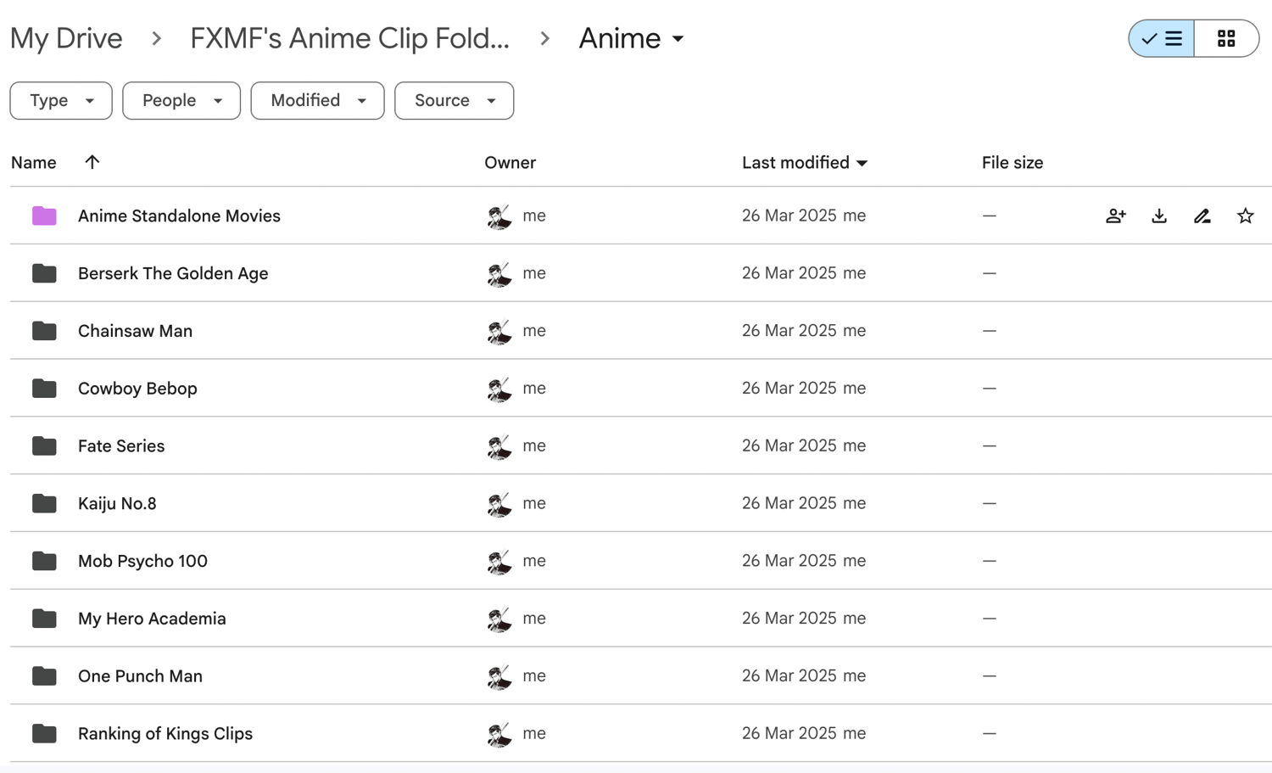1272x773 pixels.
Task: Click the share icon on Anime Standalone Movies row
Action: coord(1115,216)
